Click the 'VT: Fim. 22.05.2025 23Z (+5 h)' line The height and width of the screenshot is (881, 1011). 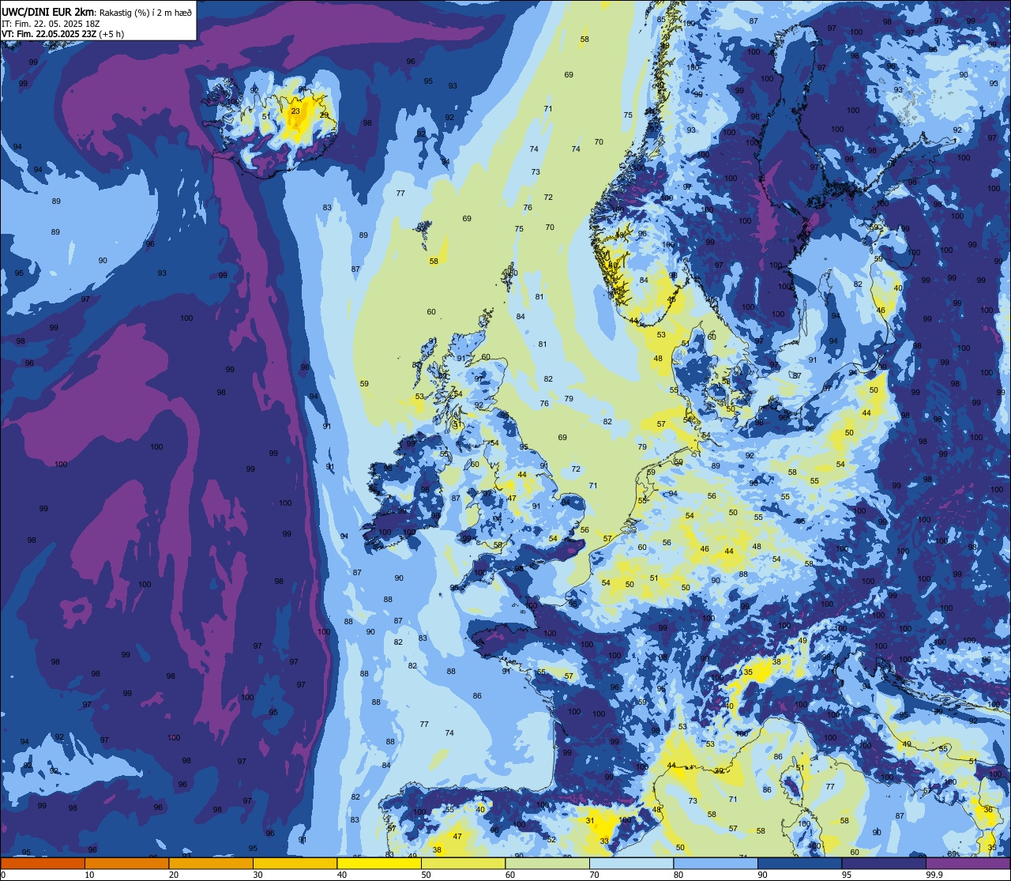(62, 34)
